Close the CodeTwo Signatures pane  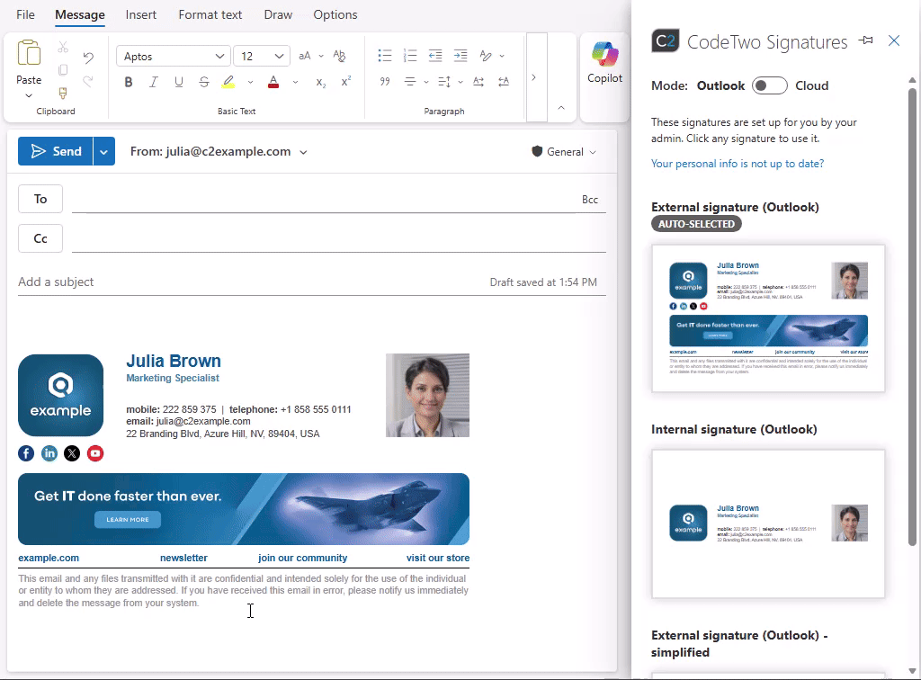pos(894,40)
